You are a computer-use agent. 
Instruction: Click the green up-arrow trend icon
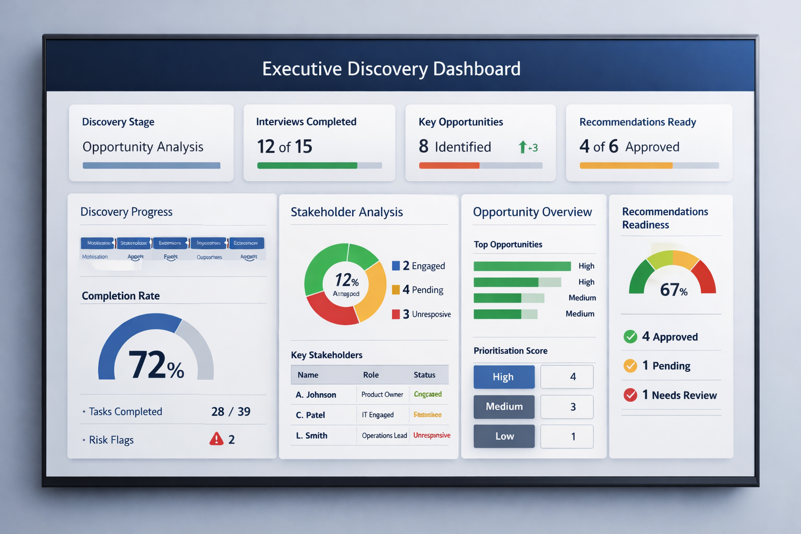522,147
